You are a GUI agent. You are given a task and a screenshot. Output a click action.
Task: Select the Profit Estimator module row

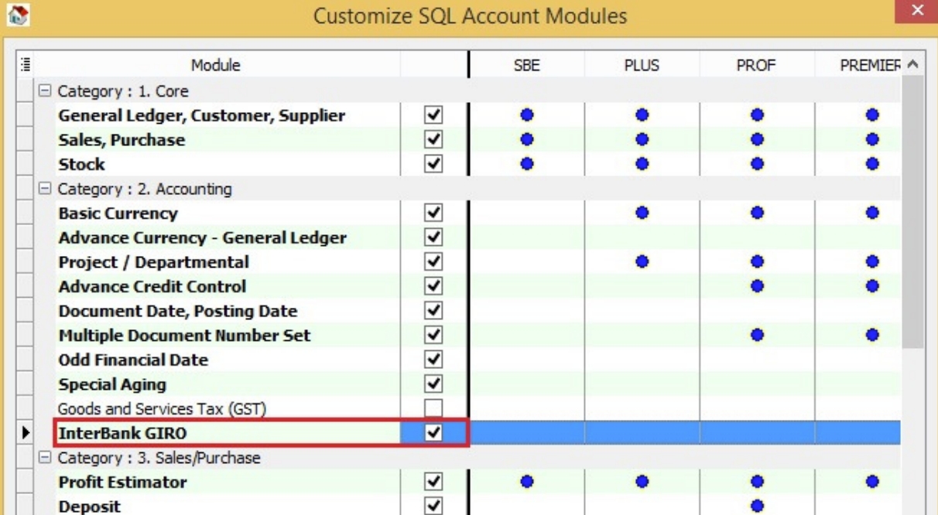coord(122,483)
